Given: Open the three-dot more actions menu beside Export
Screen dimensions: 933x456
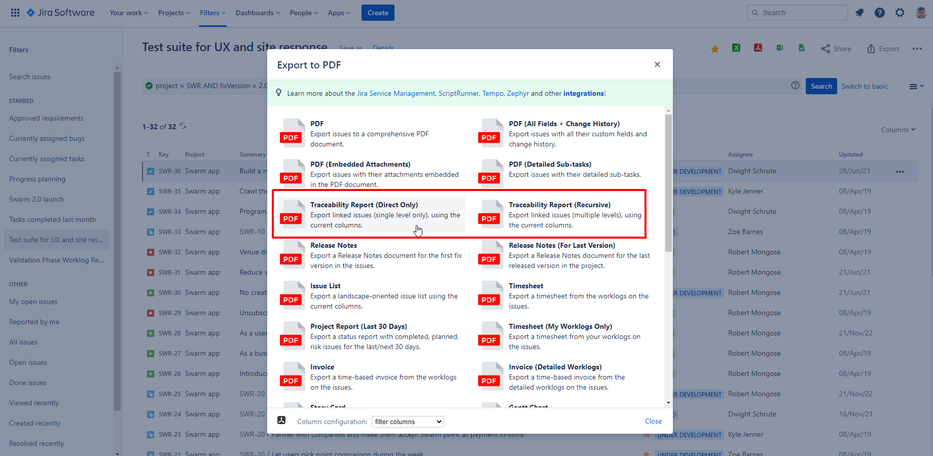Looking at the screenshot, I should tap(917, 49).
